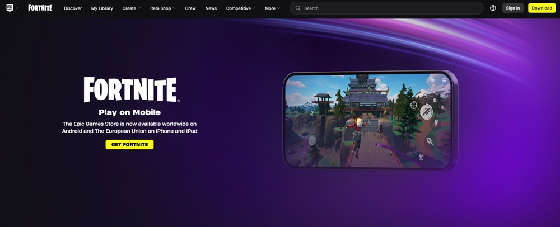Expand the Competitive dropdown menu
Image resolution: width=560 pixels, height=227 pixels.
tap(241, 8)
